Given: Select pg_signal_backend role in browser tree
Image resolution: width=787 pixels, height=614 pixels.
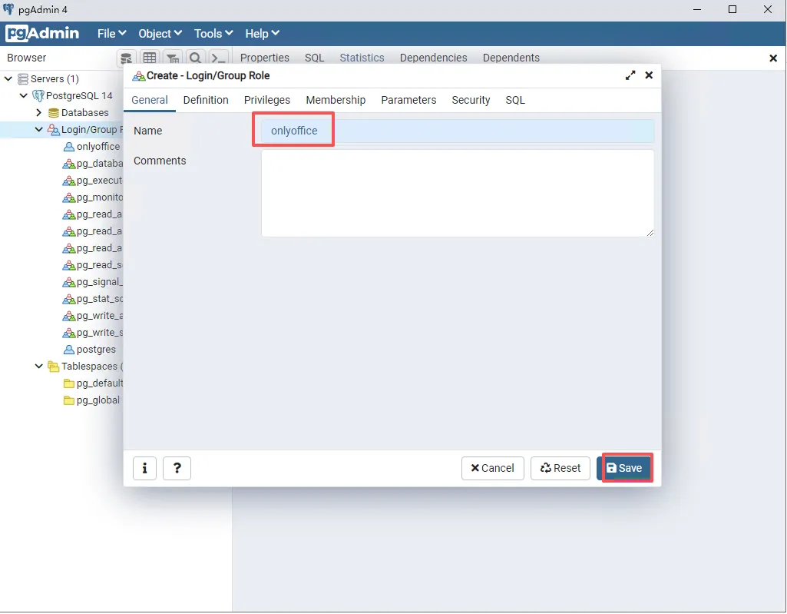Looking at the screenshot, I should point(99,282).
